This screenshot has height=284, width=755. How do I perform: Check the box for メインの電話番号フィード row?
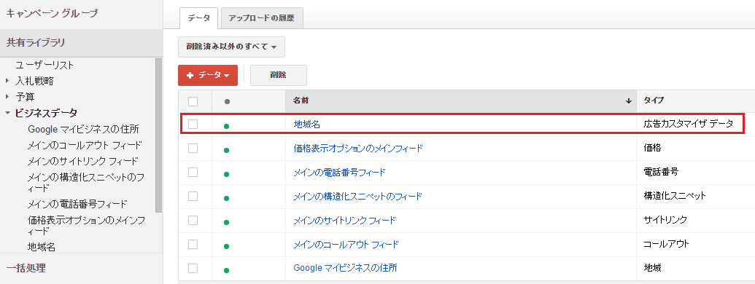coord(193,172)
